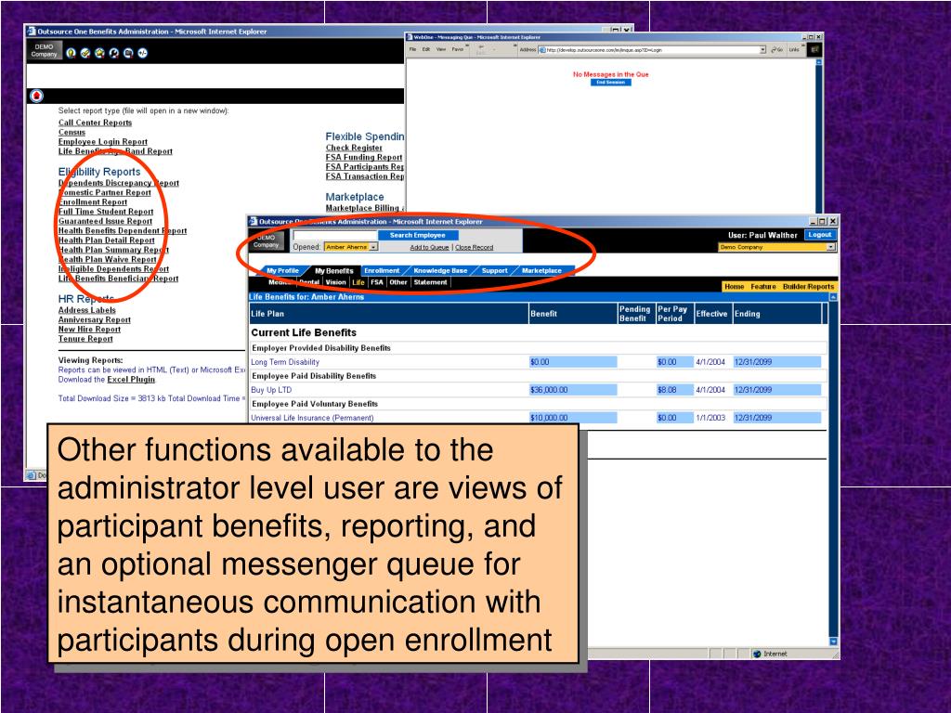Open the View menu in Messaging Que window
The width and height of the screenshot is (951, 713).
(x=441, y=50)
